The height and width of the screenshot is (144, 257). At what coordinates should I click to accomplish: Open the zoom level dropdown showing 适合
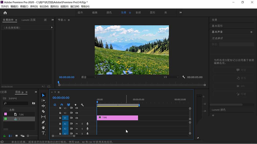point(88,77)
